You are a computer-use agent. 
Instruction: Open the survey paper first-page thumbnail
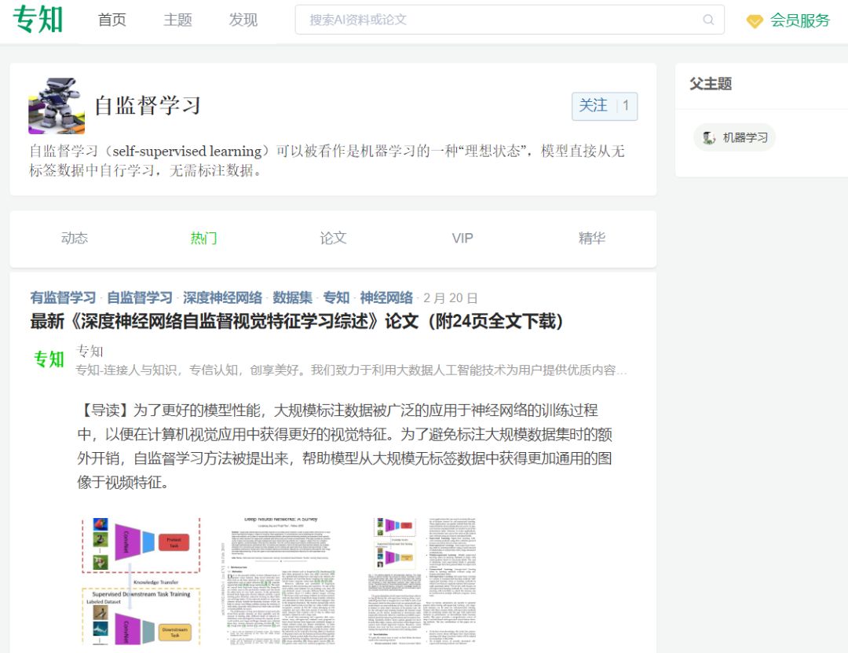point(279,581)
